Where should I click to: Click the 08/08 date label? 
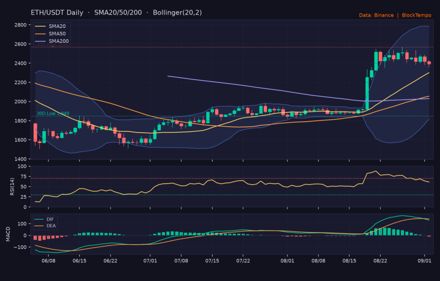tap(318, 261)
